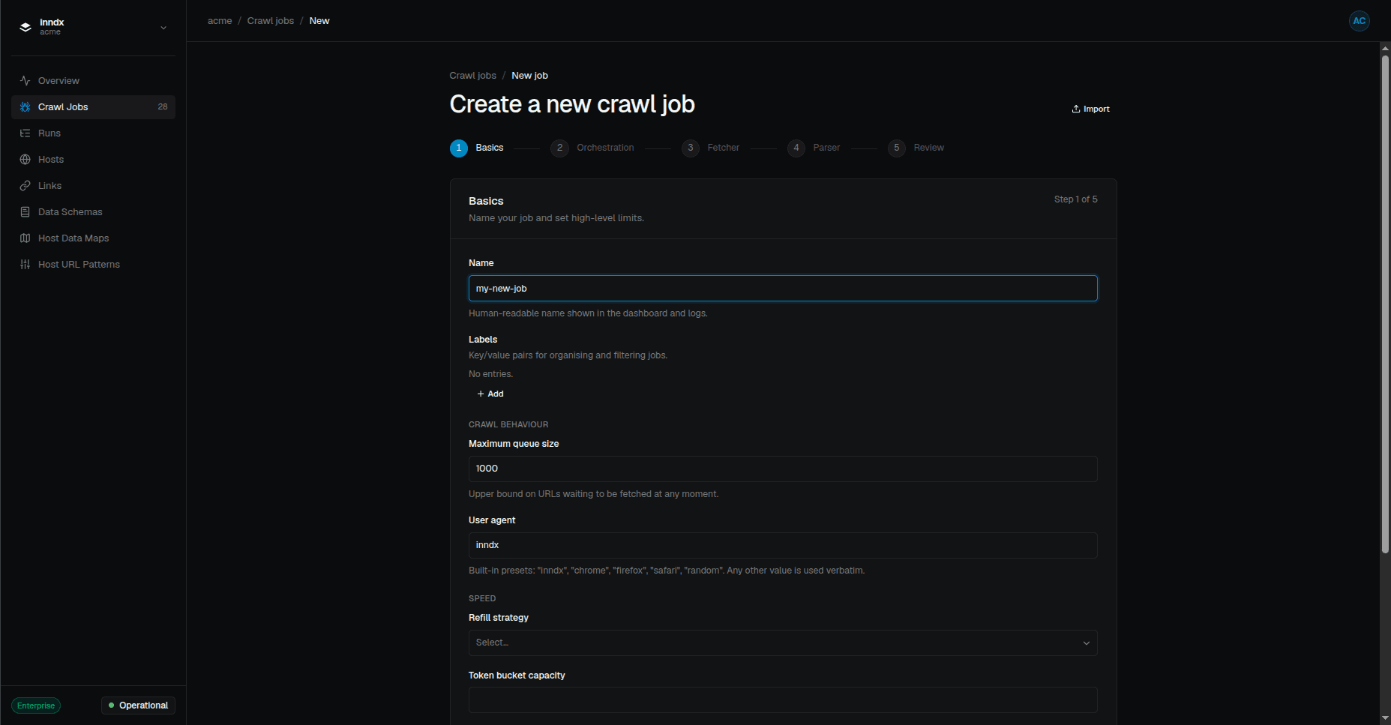The width and height of the screenshot is (1391, 725).
Task: Click the Crawl jobs breadcrumb in the top bar
Action: click(271, 21)
